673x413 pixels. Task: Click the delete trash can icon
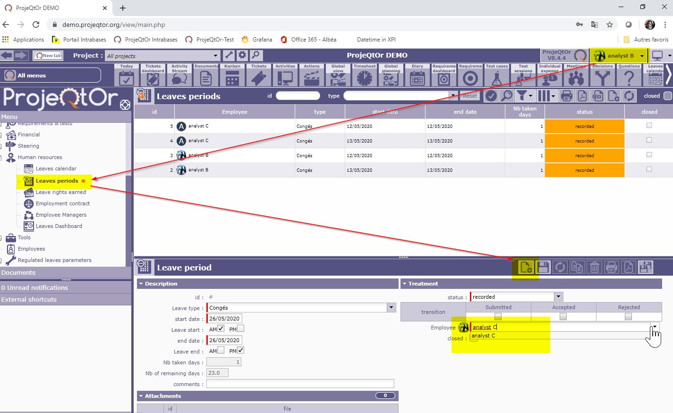click(x=595, y=268)
